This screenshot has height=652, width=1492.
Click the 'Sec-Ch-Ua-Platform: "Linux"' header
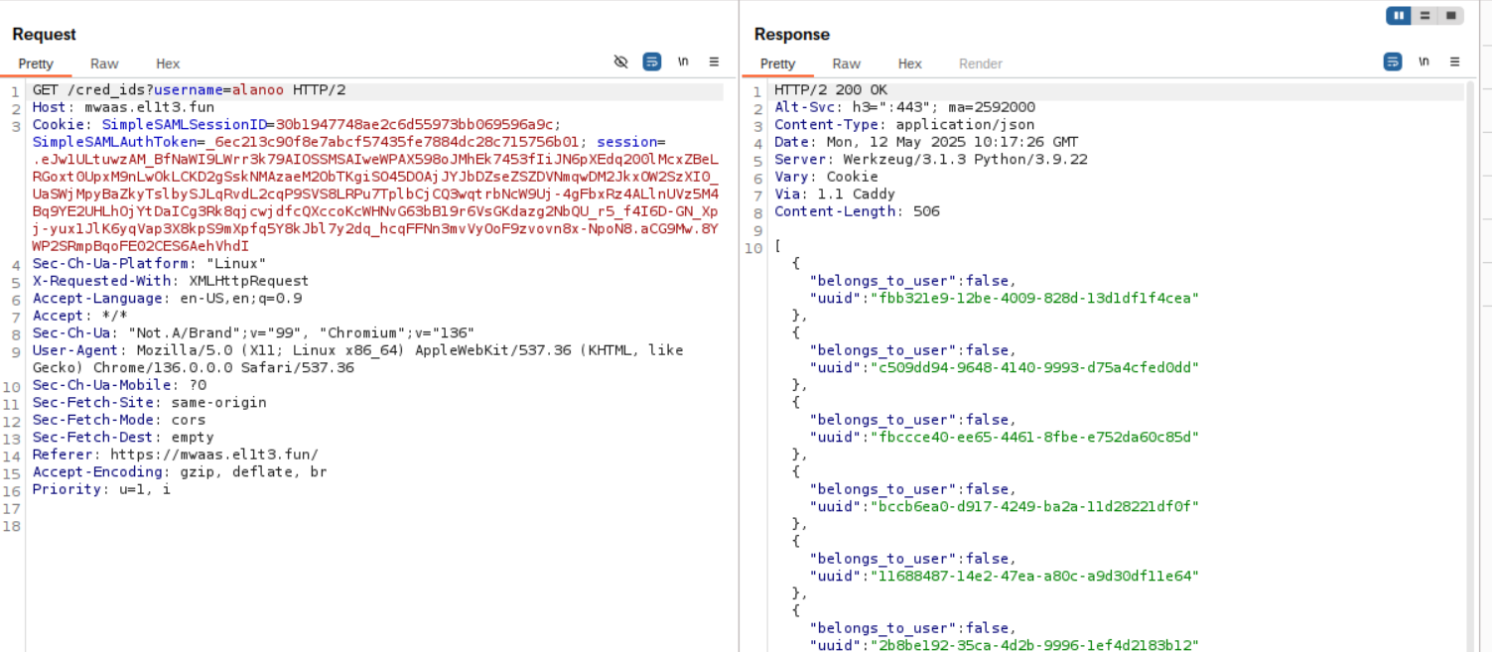click(x=149, y=264)
